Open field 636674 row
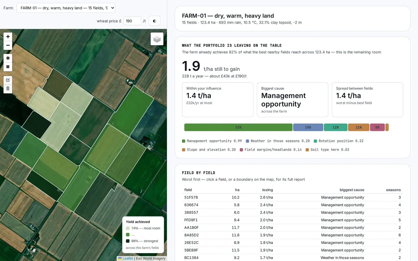This screenshot has width=418, height=261. [x=292, y=205]
